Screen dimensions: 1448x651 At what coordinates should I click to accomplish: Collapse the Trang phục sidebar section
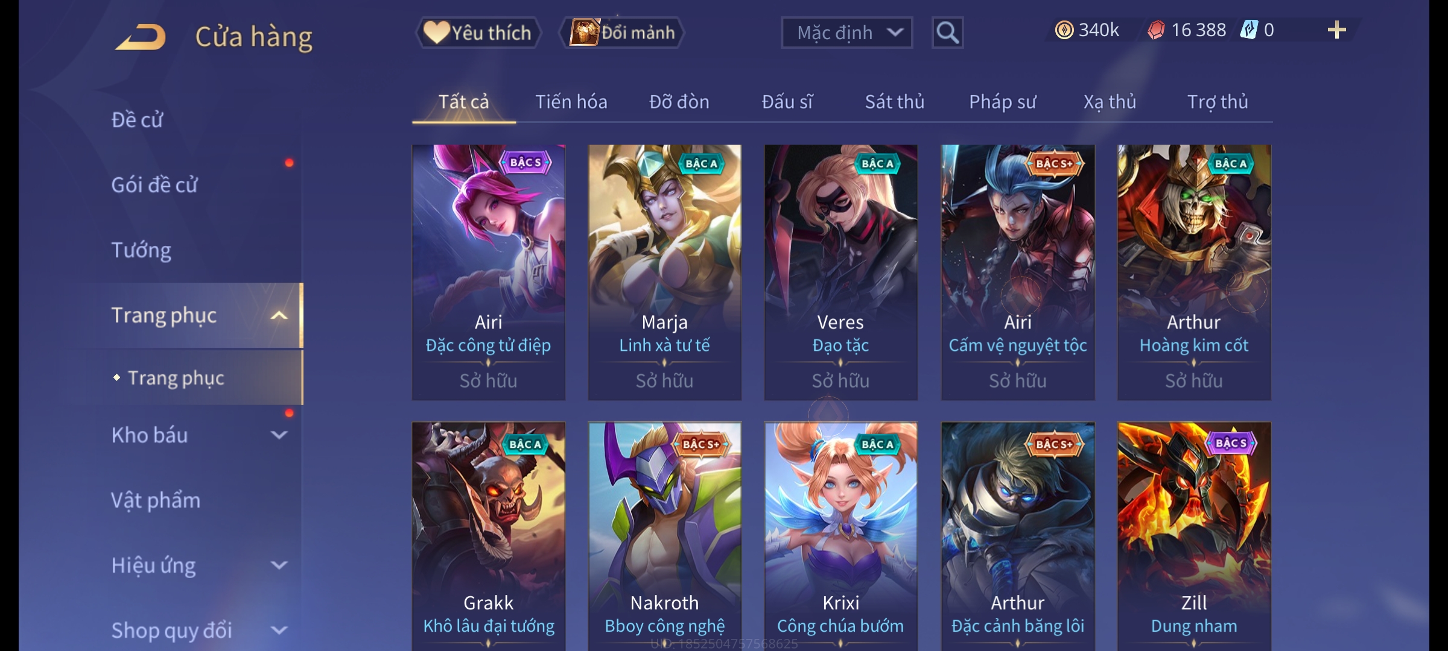click(x=279, y=315)
